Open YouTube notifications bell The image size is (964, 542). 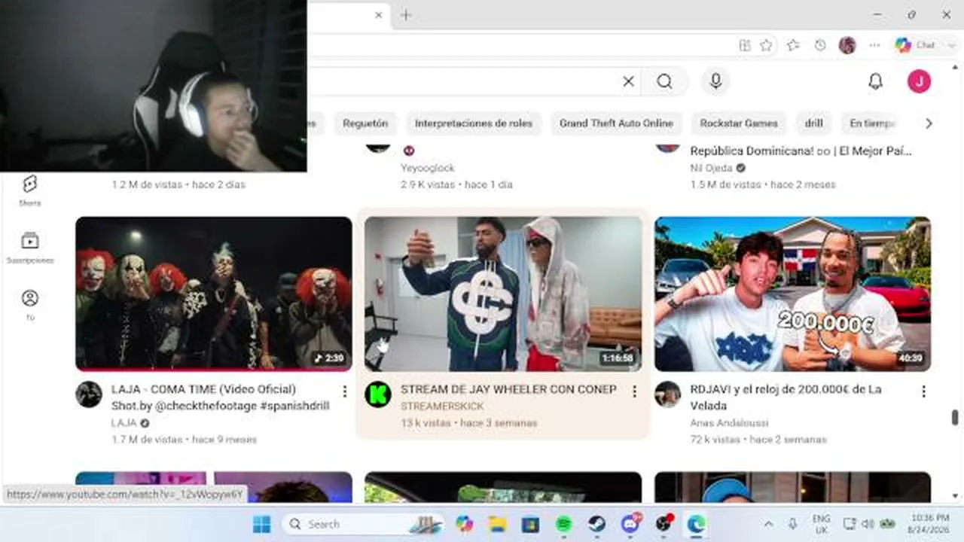[875, 81]
